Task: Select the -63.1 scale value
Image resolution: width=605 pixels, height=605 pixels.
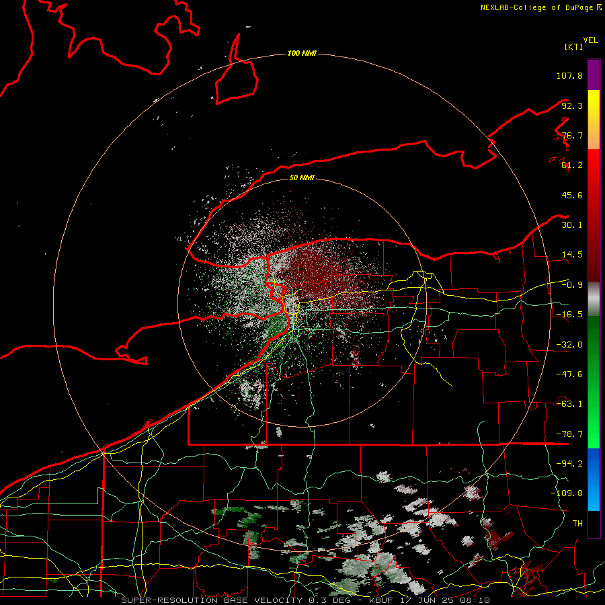Action: pos(569,404)
